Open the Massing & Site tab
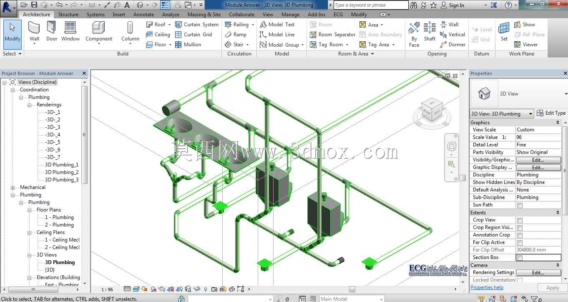The width and height of the screenshot is (568, 302). tap(204, 14)
